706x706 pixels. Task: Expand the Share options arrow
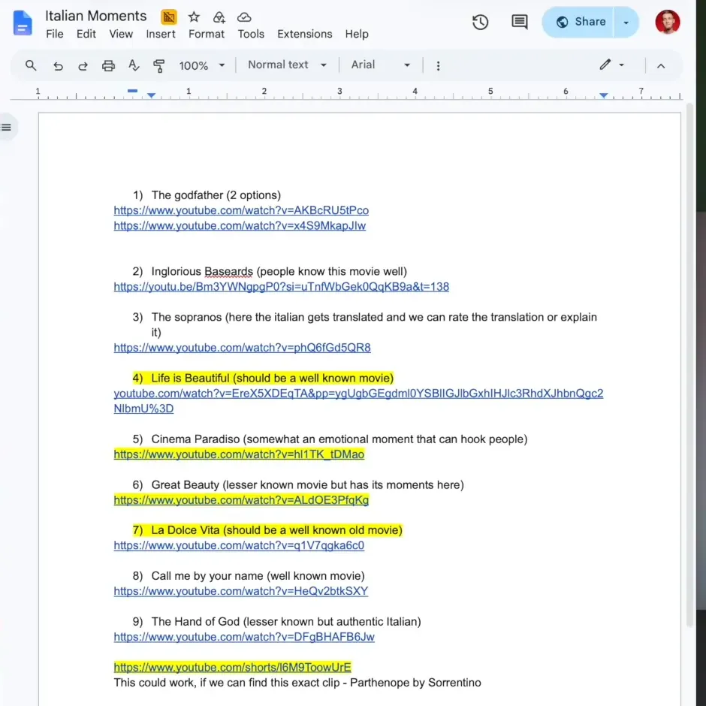(x=626, y=22)
